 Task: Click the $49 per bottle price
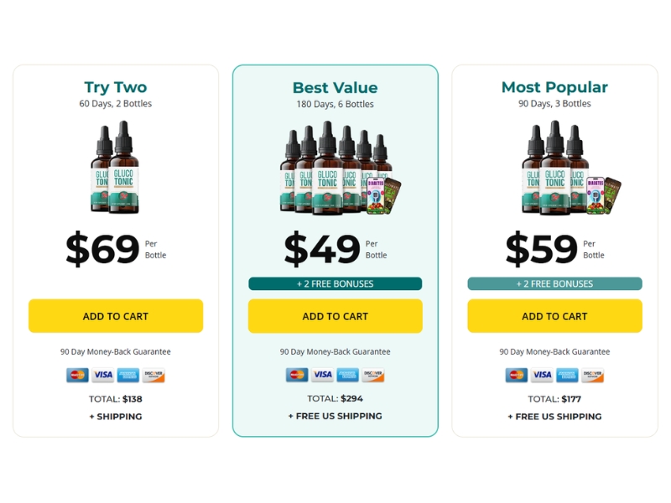[323, 249]
